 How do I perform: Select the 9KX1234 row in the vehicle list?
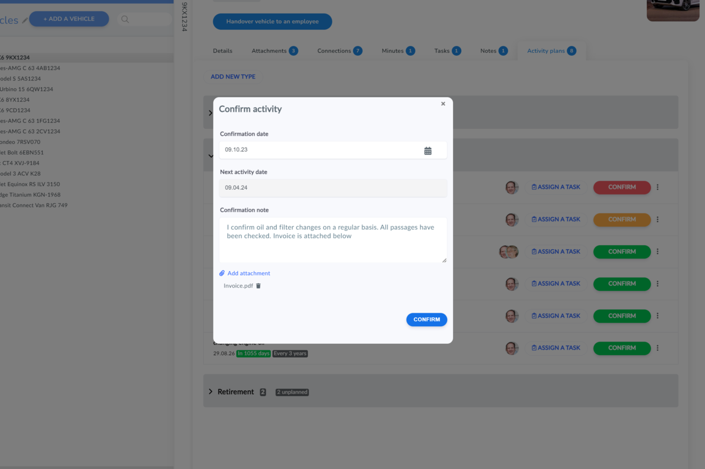[86, 58]
